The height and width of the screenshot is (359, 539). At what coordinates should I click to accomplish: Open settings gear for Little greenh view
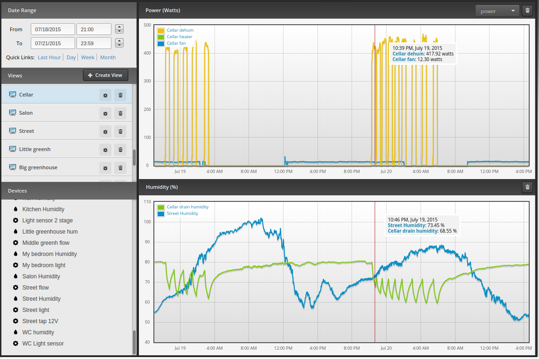(105, 150)
